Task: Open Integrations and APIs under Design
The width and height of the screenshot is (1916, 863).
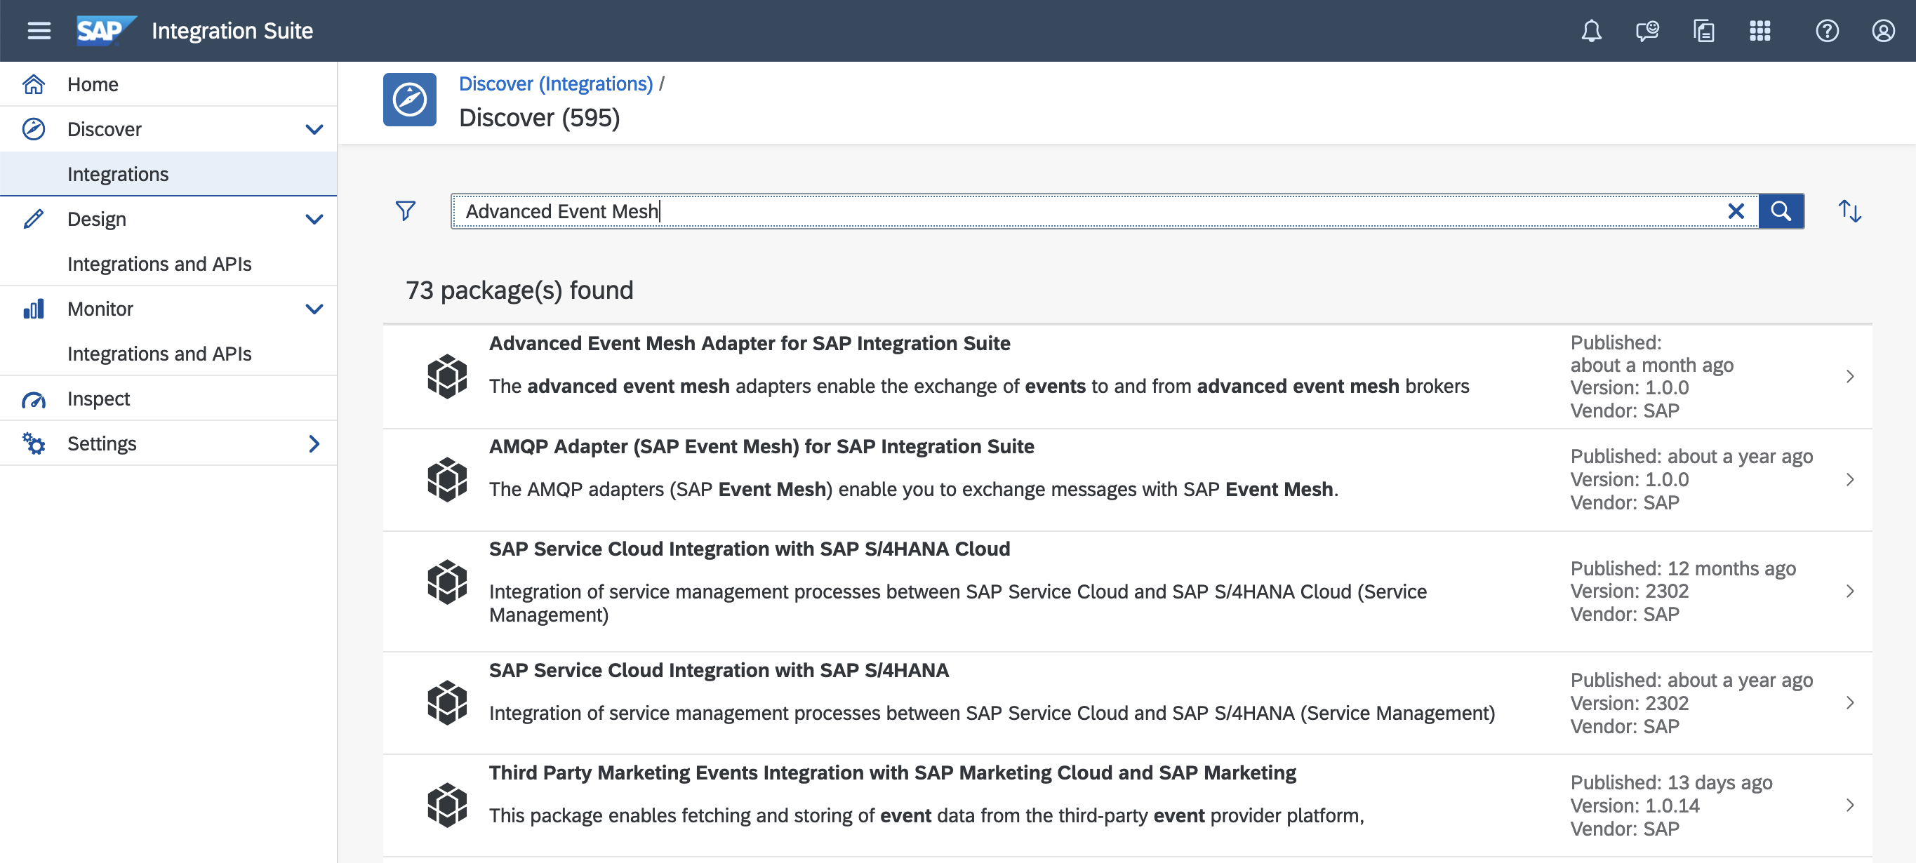Action: coord(168,264)
